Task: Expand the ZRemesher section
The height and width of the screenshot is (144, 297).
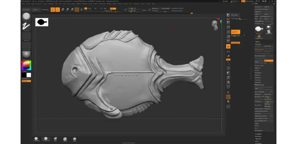Action: tap(259, 82)
